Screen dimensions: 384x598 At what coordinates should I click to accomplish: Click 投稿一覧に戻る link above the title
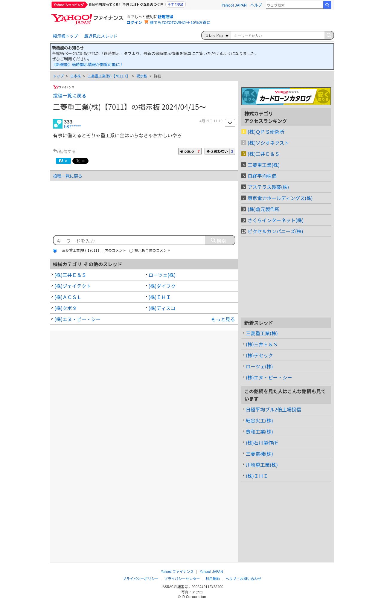pyautogui.click(x=70, y=96)
